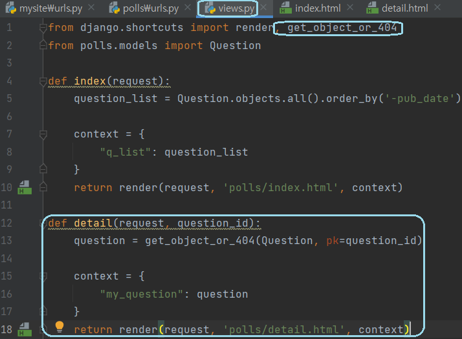Click question_list variable on line 5
Screen dimensions: 462x339
(116, 99)
